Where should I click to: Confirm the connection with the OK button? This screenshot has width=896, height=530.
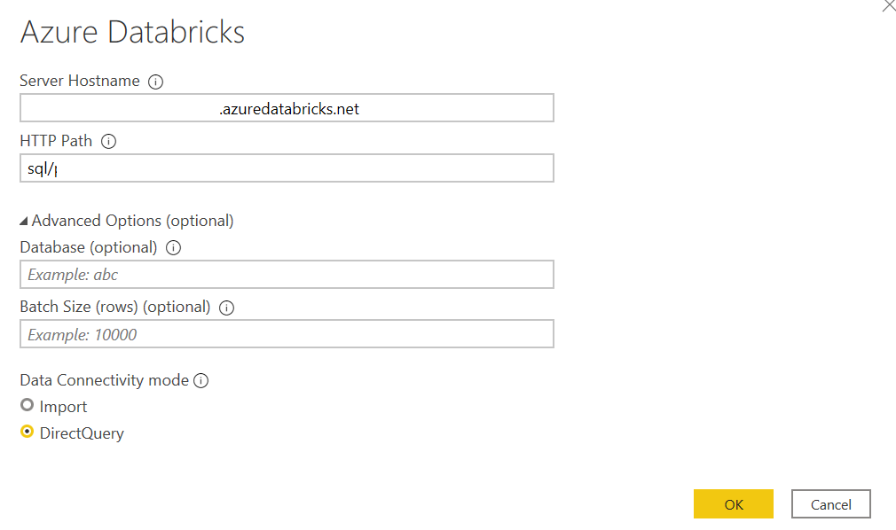coord(733,503)
